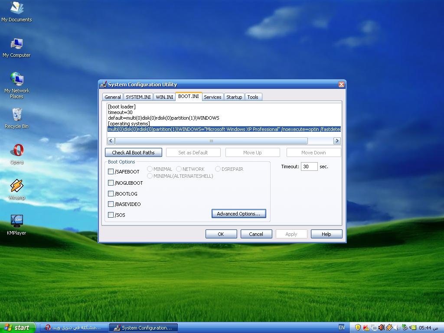Enable the /SAFEBOOT checkbox
444x333 pixels.
[x=111, y=172]
